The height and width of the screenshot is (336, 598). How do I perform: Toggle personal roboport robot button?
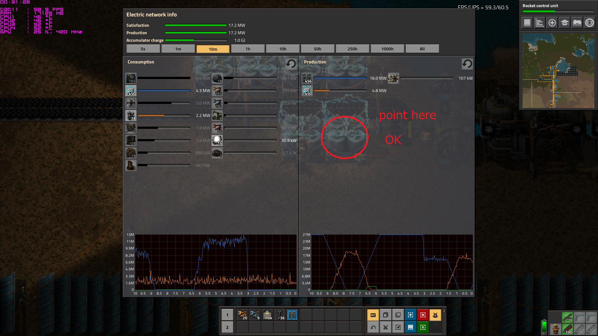(x=435, y=315)
